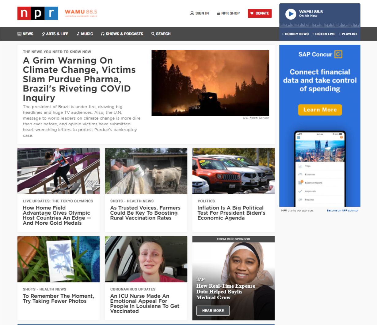Click the Become an NPR sponsor link
Screen dimensions: 377x325
pyautogui.click(x=342, y=211)
